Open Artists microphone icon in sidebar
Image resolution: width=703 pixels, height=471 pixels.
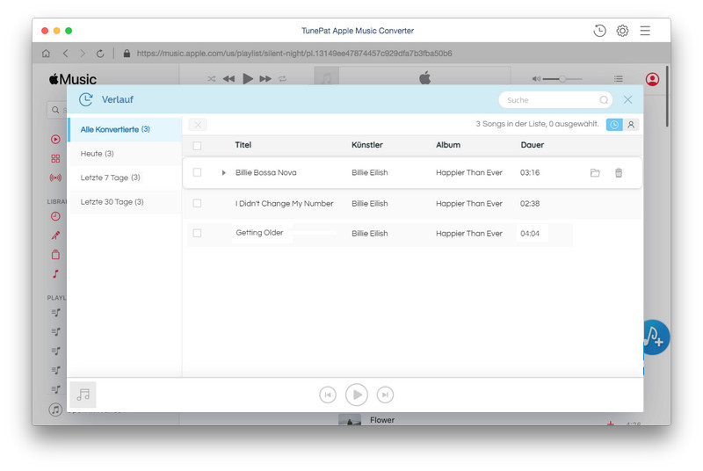point(55,235)
